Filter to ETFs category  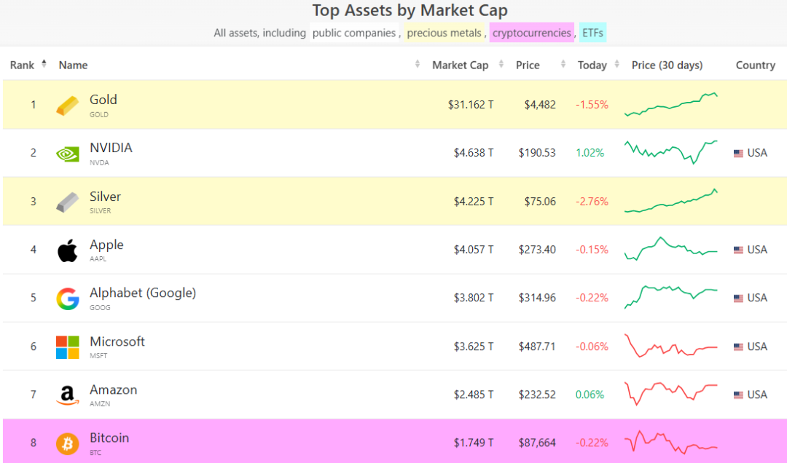tap(593, 33)
